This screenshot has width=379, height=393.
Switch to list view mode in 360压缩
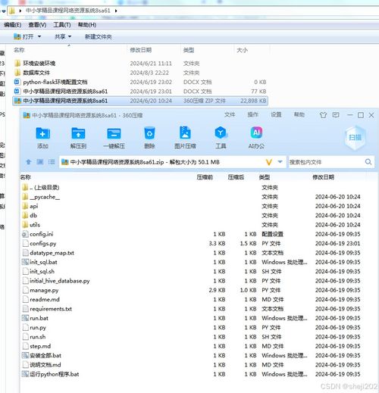click(x=52, y=162)
